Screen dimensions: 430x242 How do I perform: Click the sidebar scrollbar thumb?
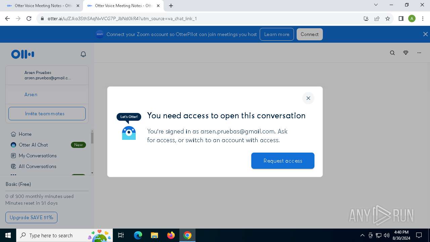point(92,138)
